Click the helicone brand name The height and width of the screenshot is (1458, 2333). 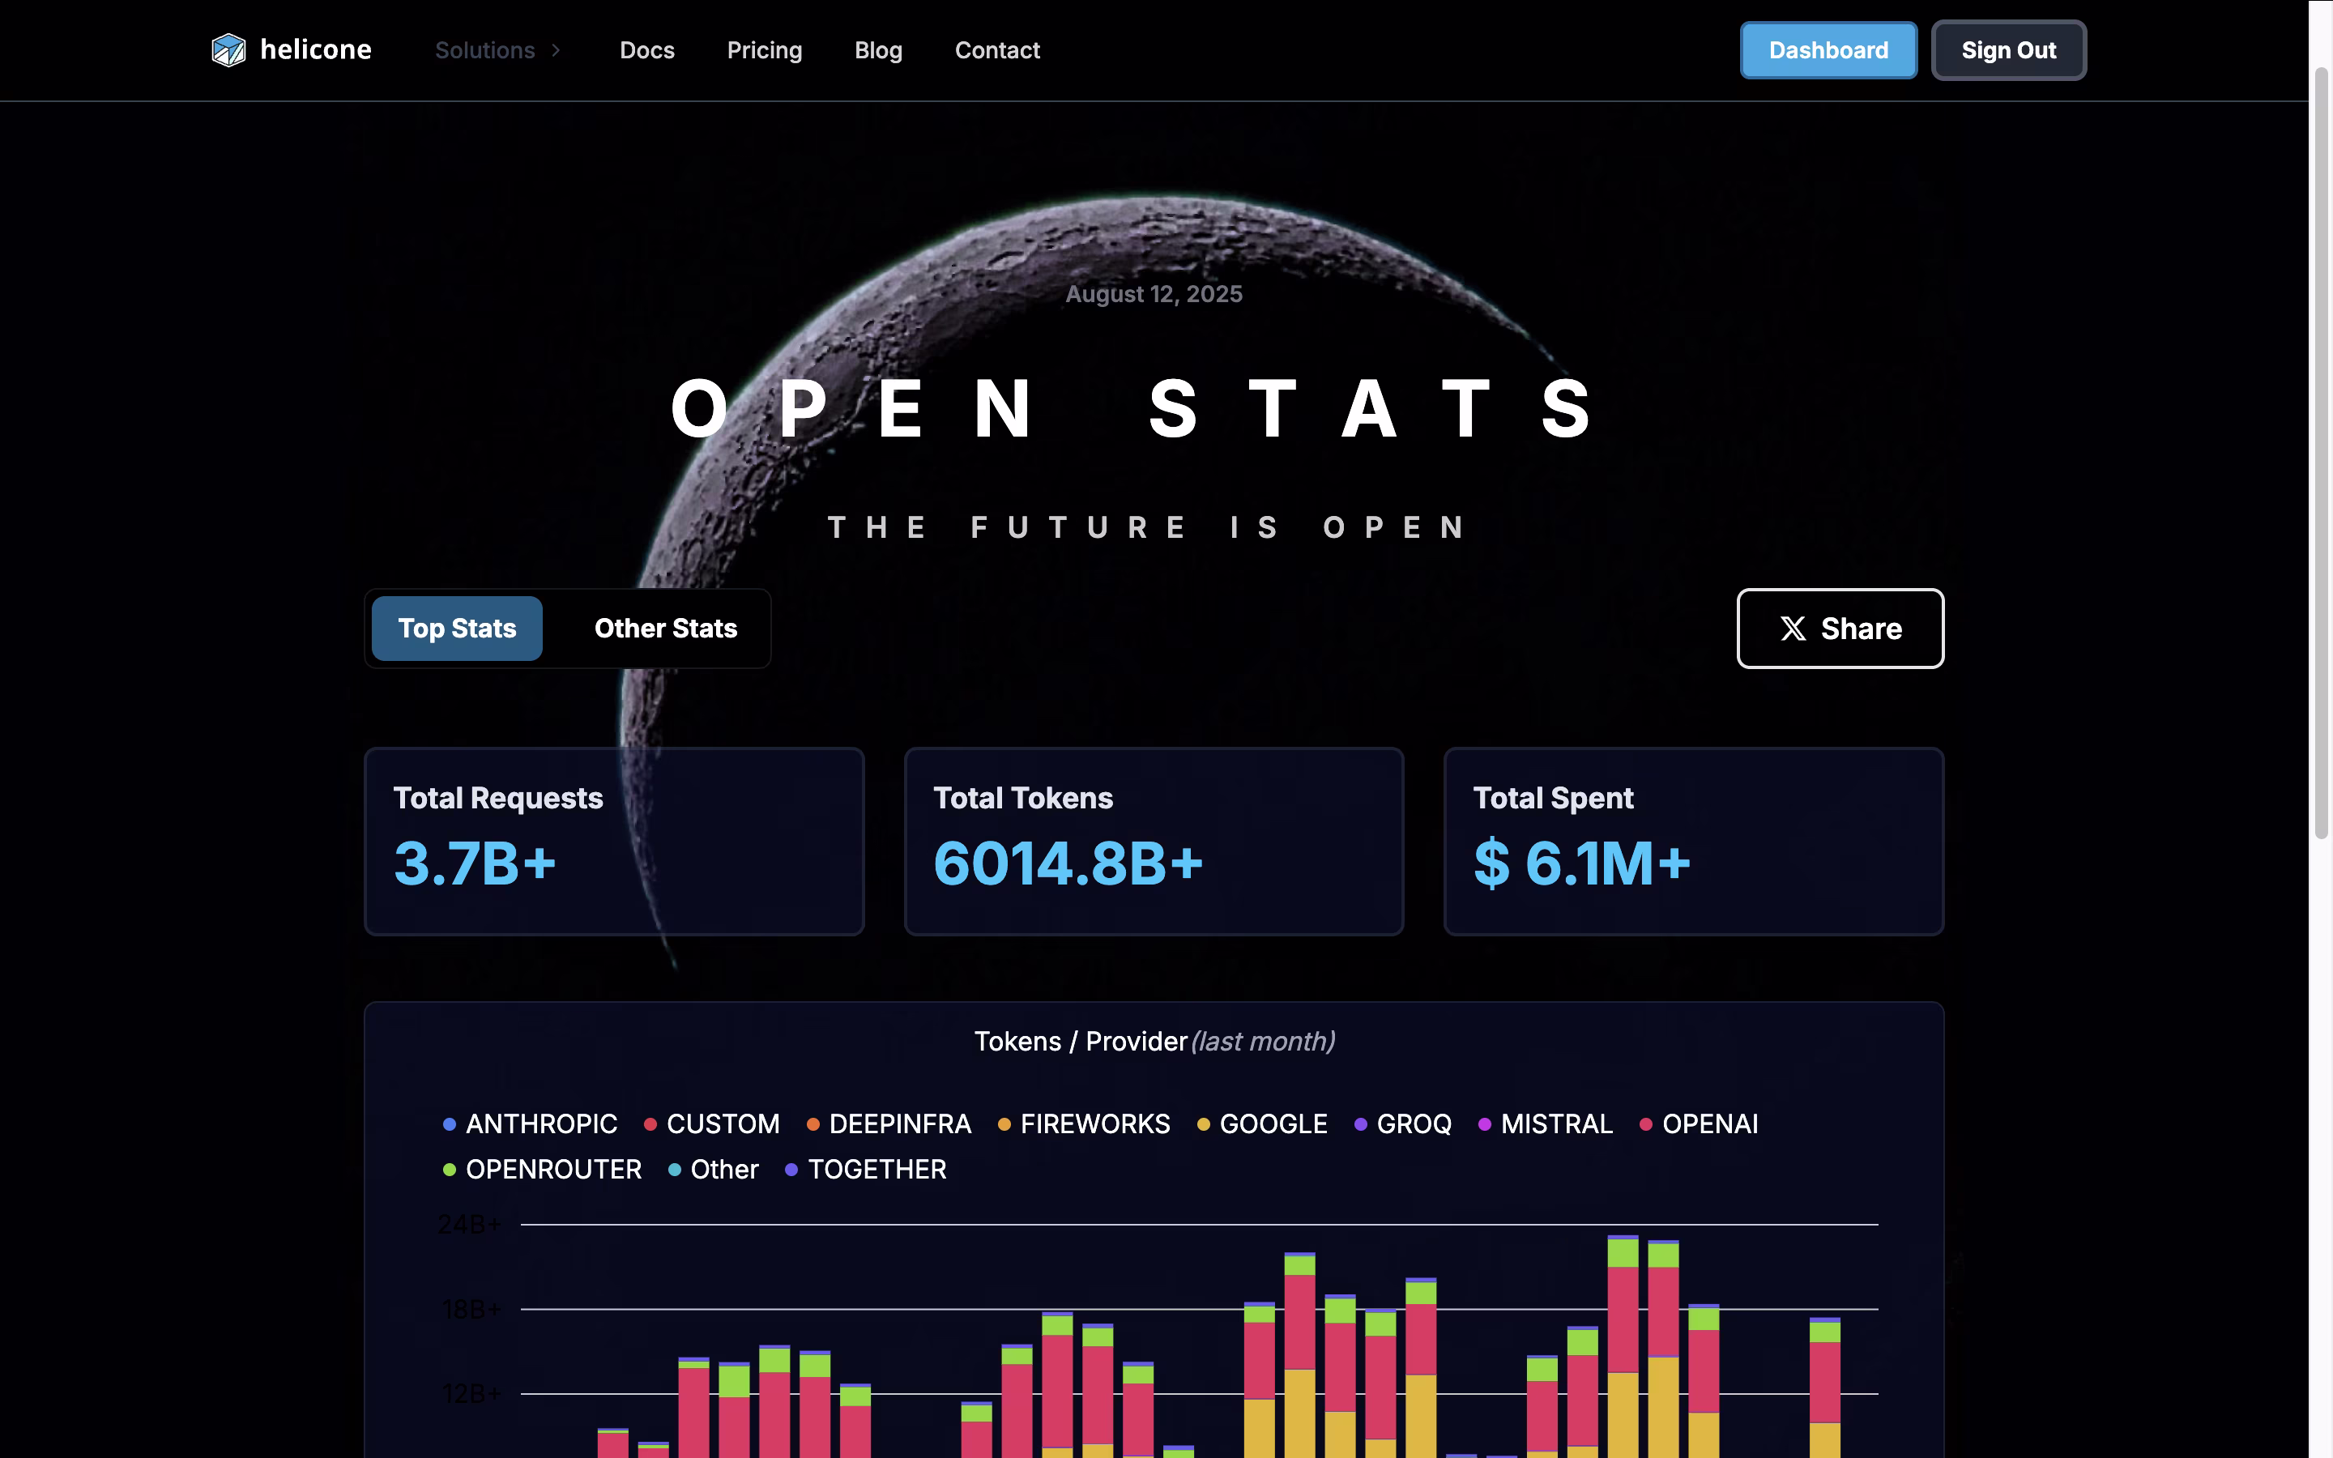click(315, 50)
